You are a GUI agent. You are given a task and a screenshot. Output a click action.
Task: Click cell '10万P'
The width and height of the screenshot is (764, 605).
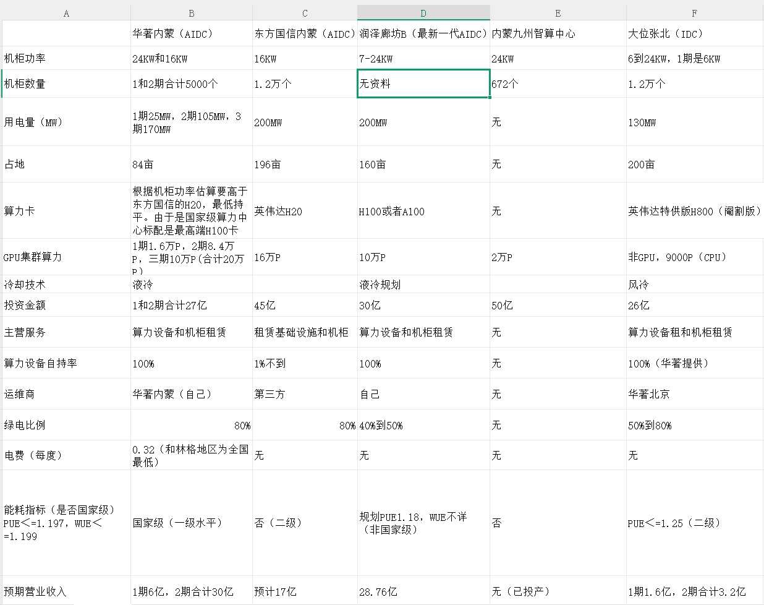[x=423, y=257]
